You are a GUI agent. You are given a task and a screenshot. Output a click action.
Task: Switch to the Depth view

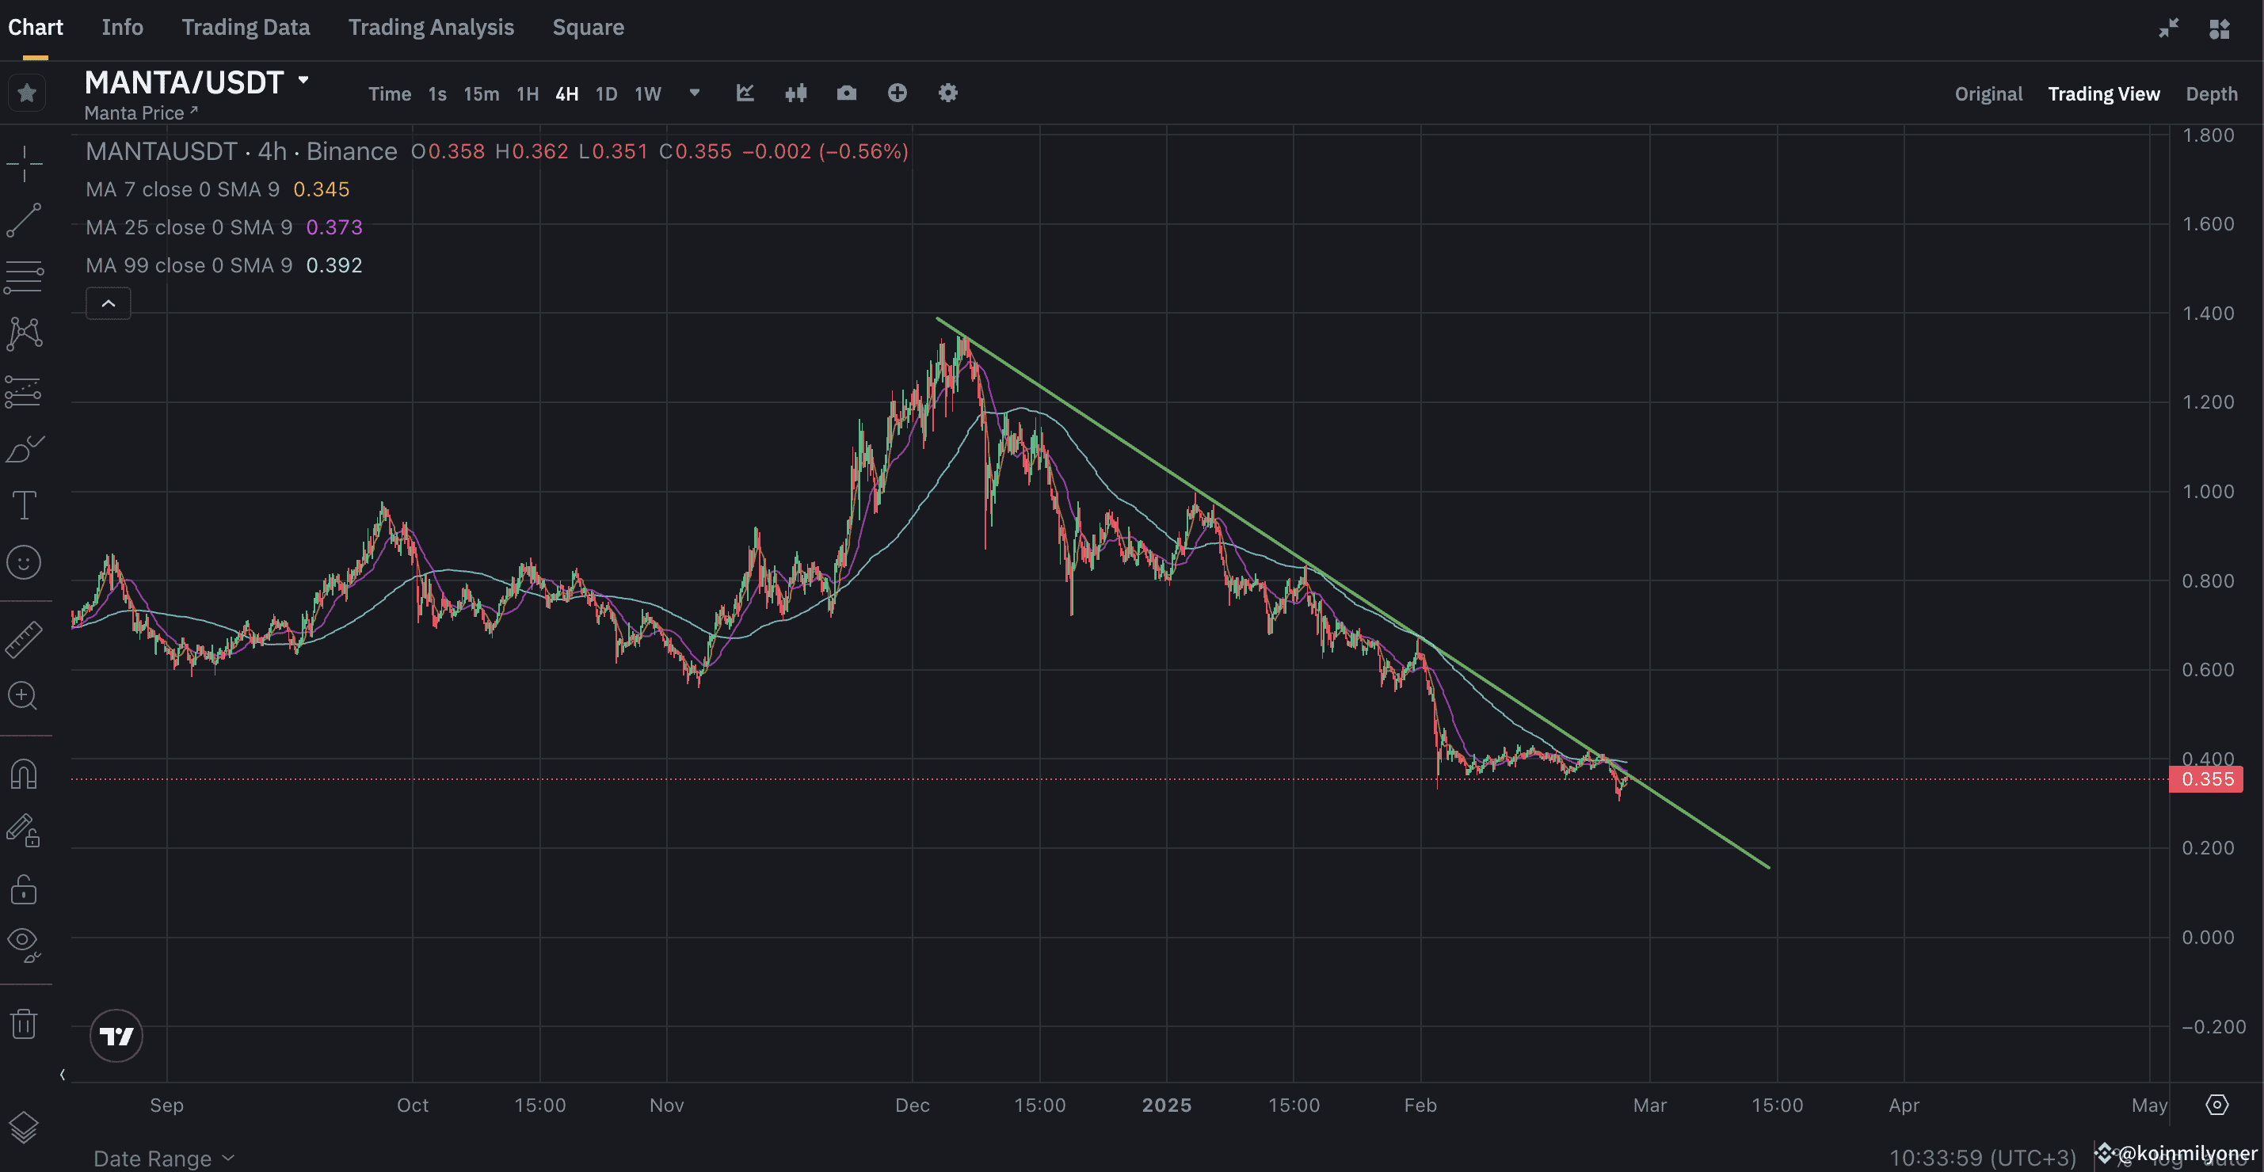(2213, 93)
